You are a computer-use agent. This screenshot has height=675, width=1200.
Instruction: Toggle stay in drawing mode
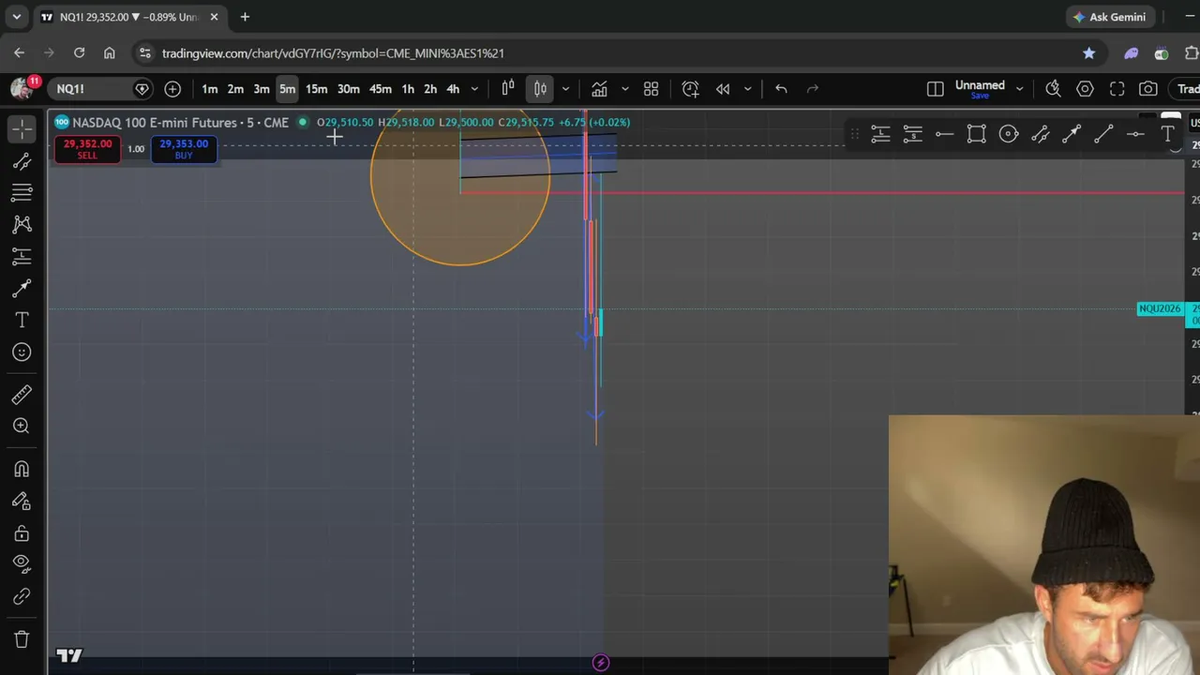tap(22, 502)
